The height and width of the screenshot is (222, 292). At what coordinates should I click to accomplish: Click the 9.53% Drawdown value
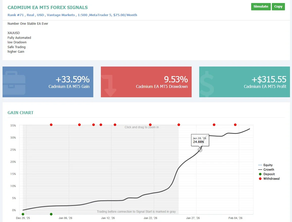[x=176, y=80]
